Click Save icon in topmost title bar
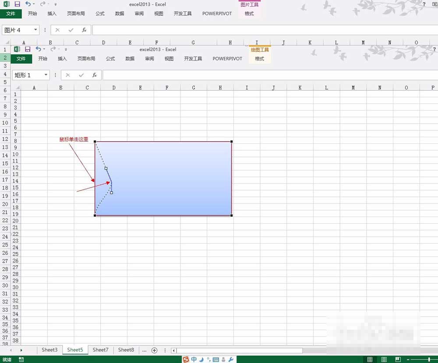 (17, 4)
